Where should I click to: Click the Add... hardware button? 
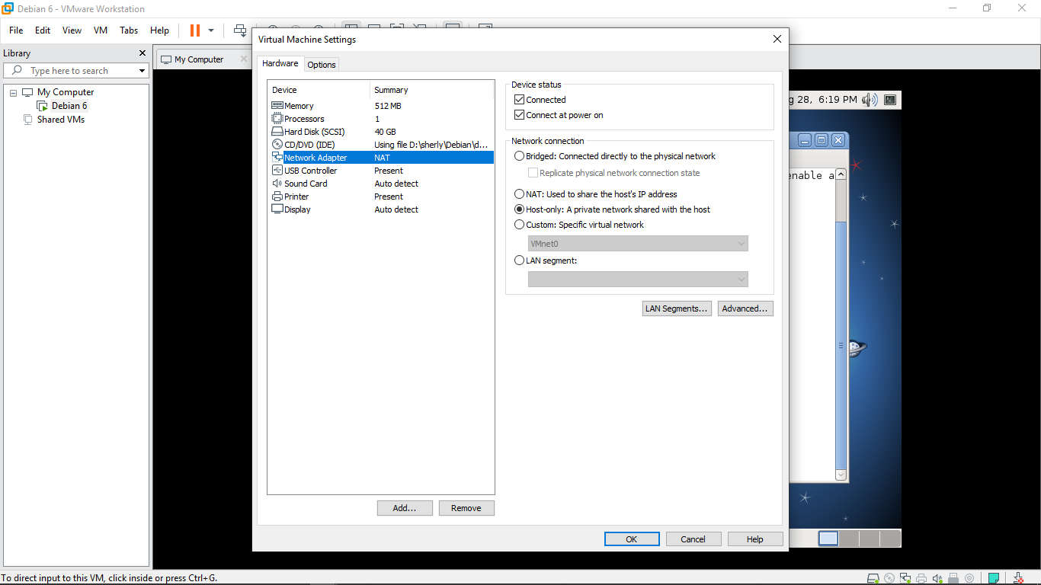(x=405, y=508)
